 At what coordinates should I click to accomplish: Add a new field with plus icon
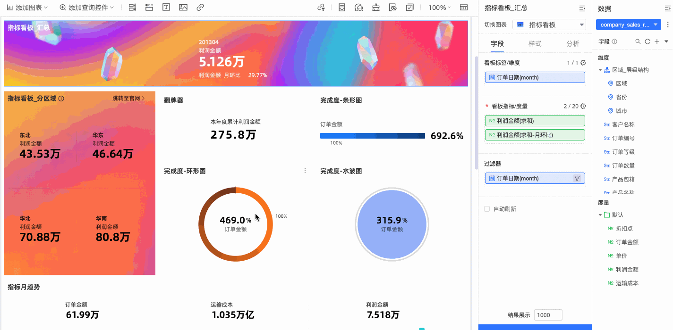click(x=657, y=41)
